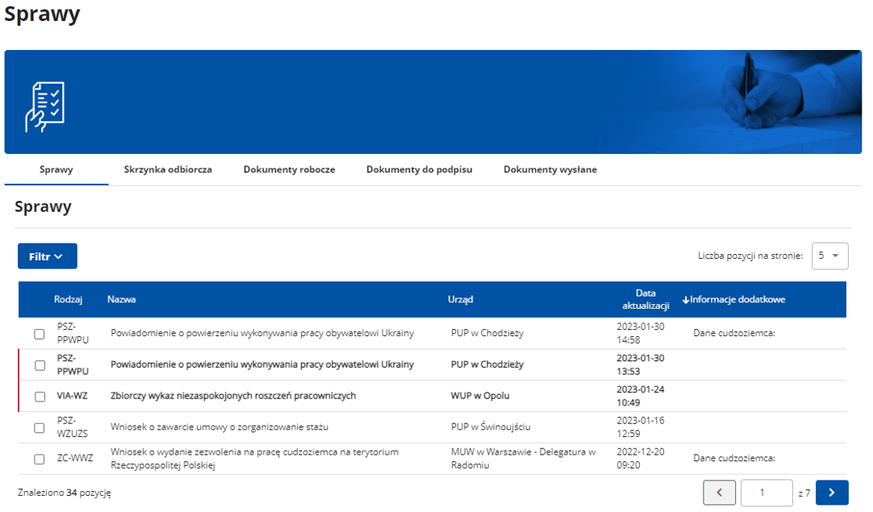Open Zbiorczy wykaz niezaspokojonych roszczeń pracowniczych case
Viewport: 873px width, 512px height.
233,396
